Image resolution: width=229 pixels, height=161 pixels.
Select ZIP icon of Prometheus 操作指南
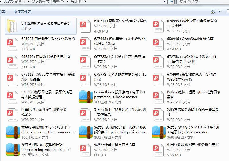click(86, 97)
